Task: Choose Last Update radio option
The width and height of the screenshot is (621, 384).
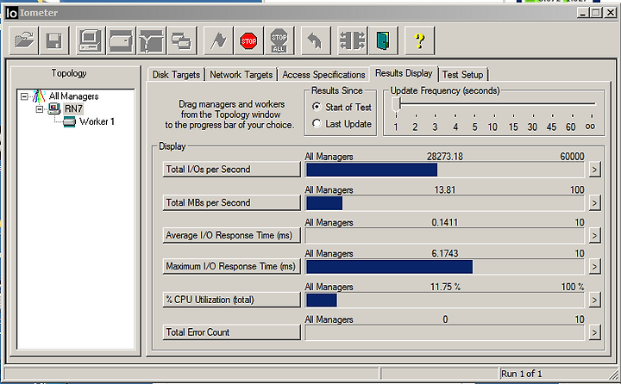Action: (342, 124)
